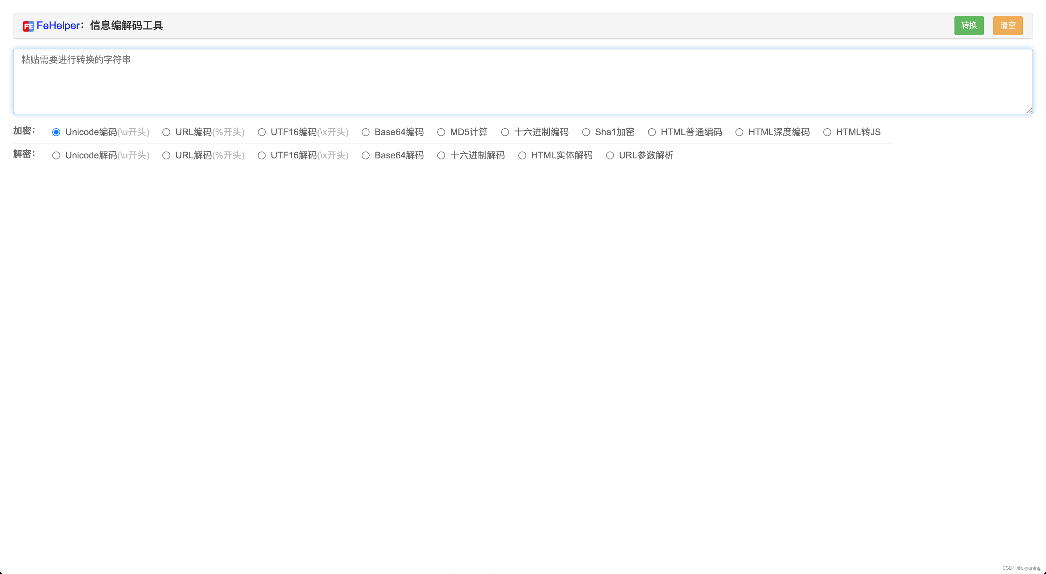This screenshot has width=1046, height=574.
Task: Select URL解码 radio option
Action: click(x=166, y=155)
